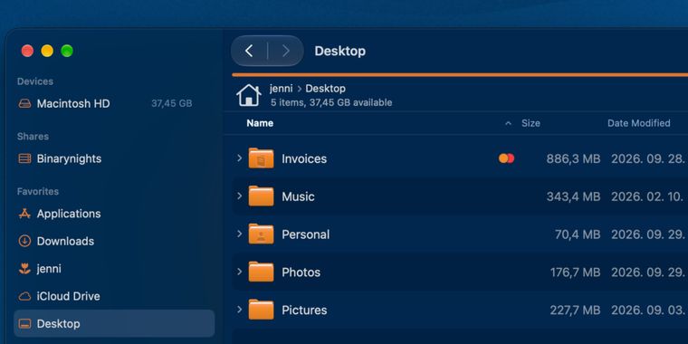Click the Binarynights share icon
Viewport: 688px width, 344px height.
coord(24,158)
